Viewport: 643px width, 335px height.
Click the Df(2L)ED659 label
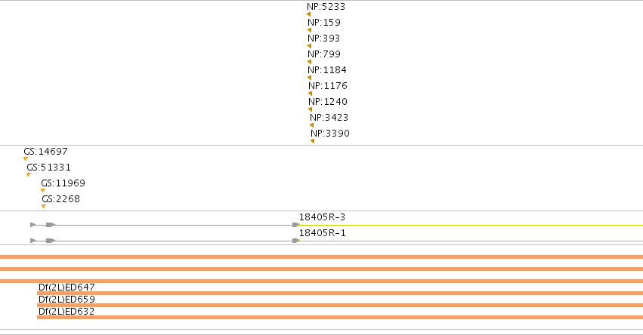[66, 300]
